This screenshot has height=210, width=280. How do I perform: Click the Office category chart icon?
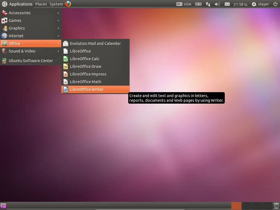(x=4, y=43)
